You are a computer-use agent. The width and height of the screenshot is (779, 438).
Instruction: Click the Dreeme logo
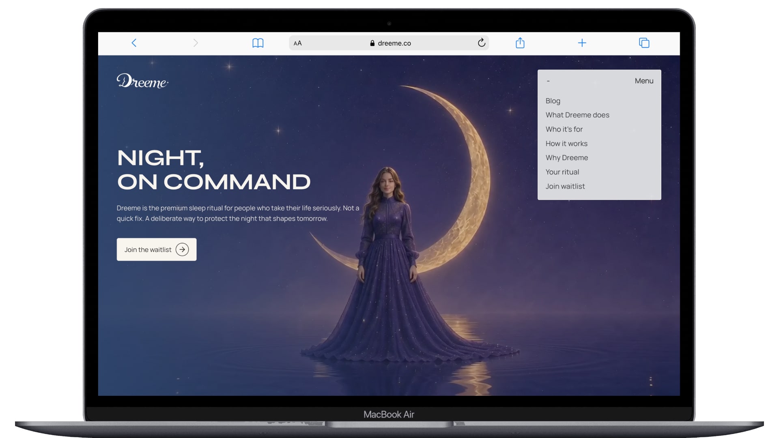[142, 81]
